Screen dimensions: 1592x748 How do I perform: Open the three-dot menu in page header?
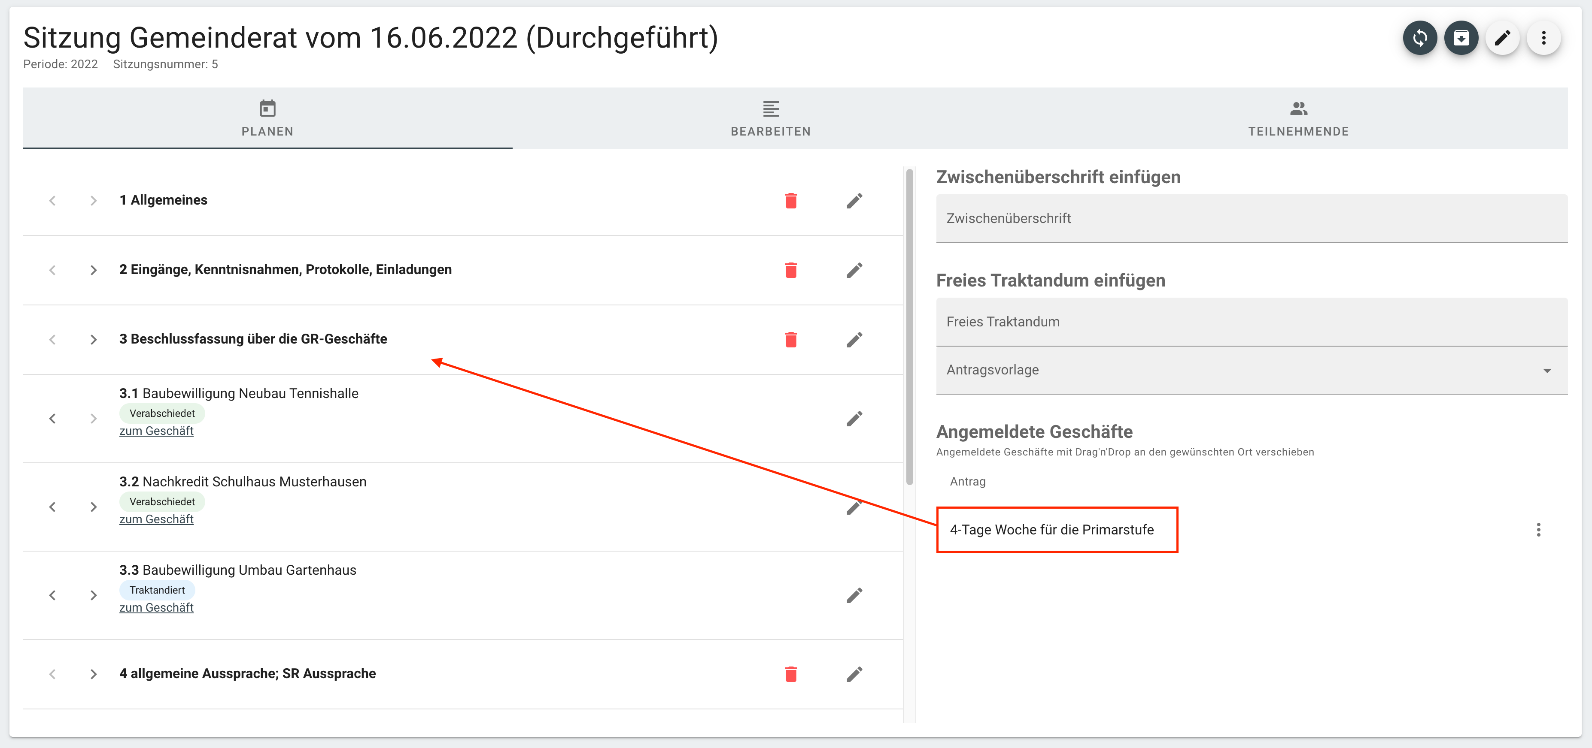[x=1543, y=38]
